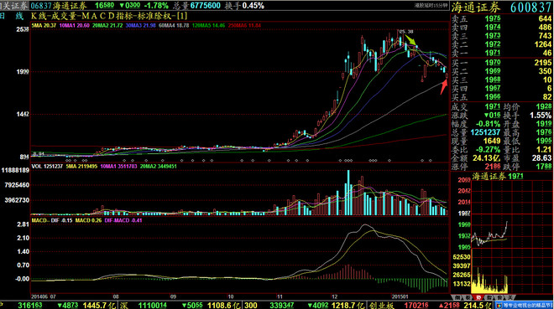Click the 委比 value -9.27%
The width and height of the screenshot is (554, 309).
coord(488,149)
